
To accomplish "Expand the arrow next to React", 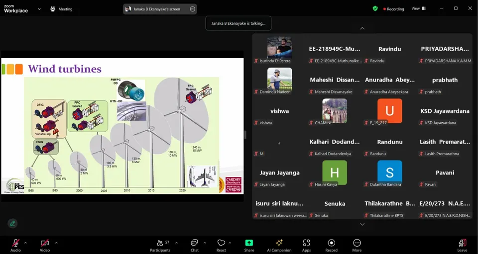I will click(x=230, y=243).
